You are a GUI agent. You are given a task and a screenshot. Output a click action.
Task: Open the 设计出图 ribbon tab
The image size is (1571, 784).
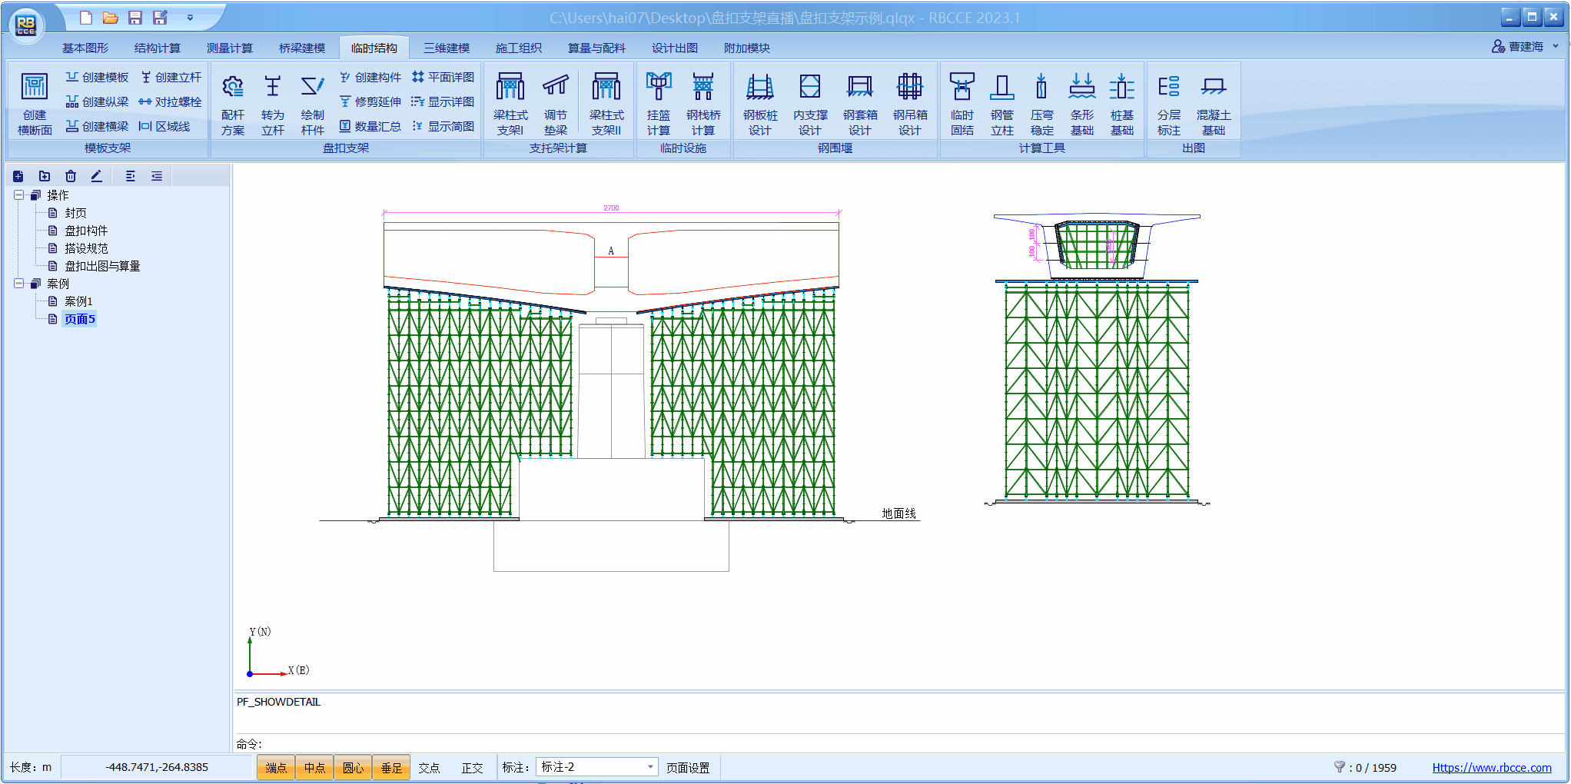point(674,48)
